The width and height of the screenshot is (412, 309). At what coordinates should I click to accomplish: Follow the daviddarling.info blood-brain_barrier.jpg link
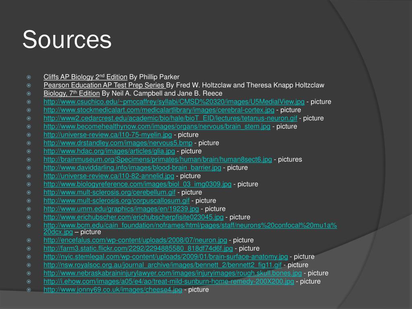point(132,168)
